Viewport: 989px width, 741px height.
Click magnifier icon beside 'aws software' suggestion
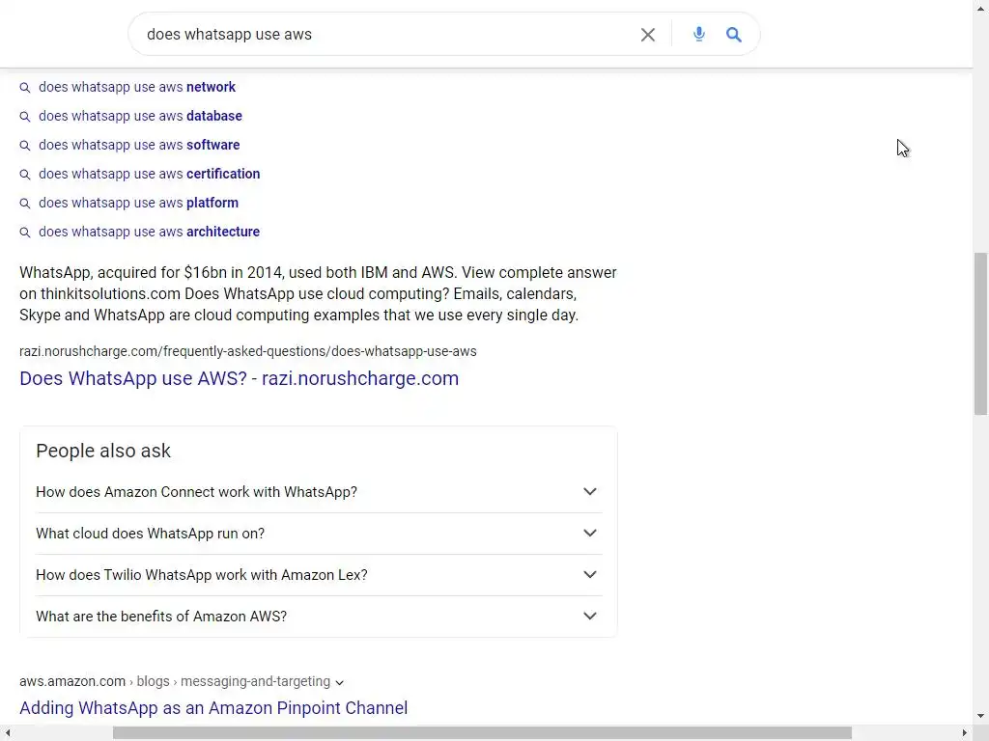(24, 146)
